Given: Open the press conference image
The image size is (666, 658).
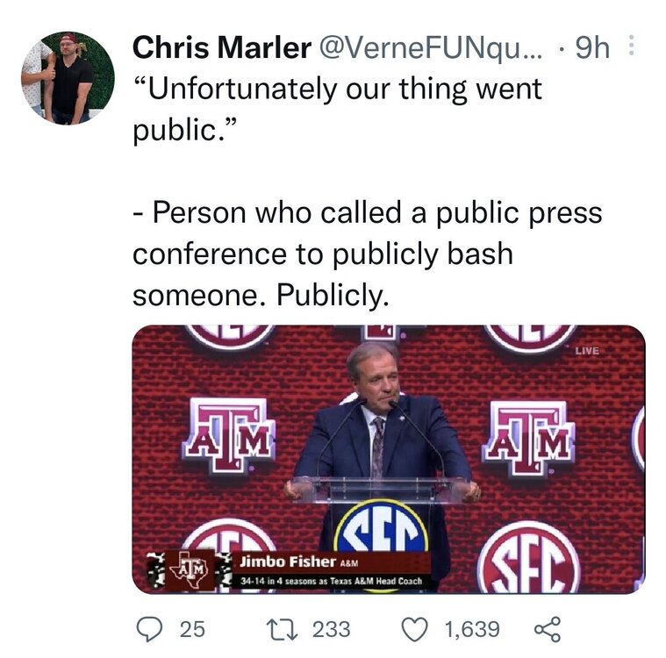Looking at the screenshot, I should pyautogui.click(x=388, y=458).
